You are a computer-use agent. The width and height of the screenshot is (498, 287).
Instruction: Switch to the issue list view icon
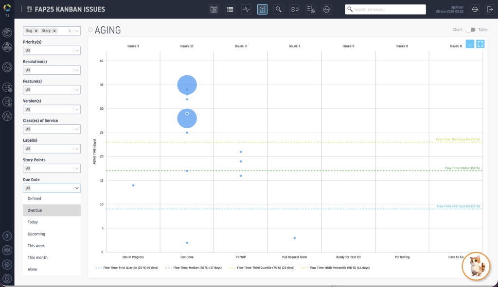tap(230, 9)
